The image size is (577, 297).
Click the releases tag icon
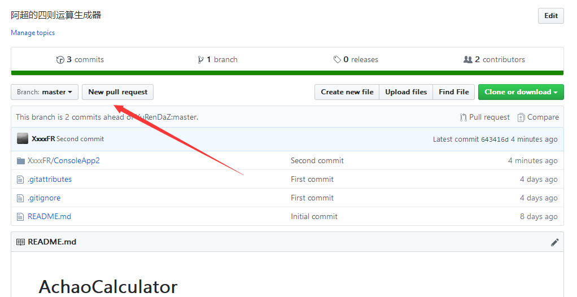(336, 60)
